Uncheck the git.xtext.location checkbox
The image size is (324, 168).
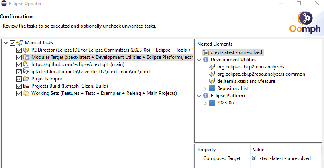[19, 72]
